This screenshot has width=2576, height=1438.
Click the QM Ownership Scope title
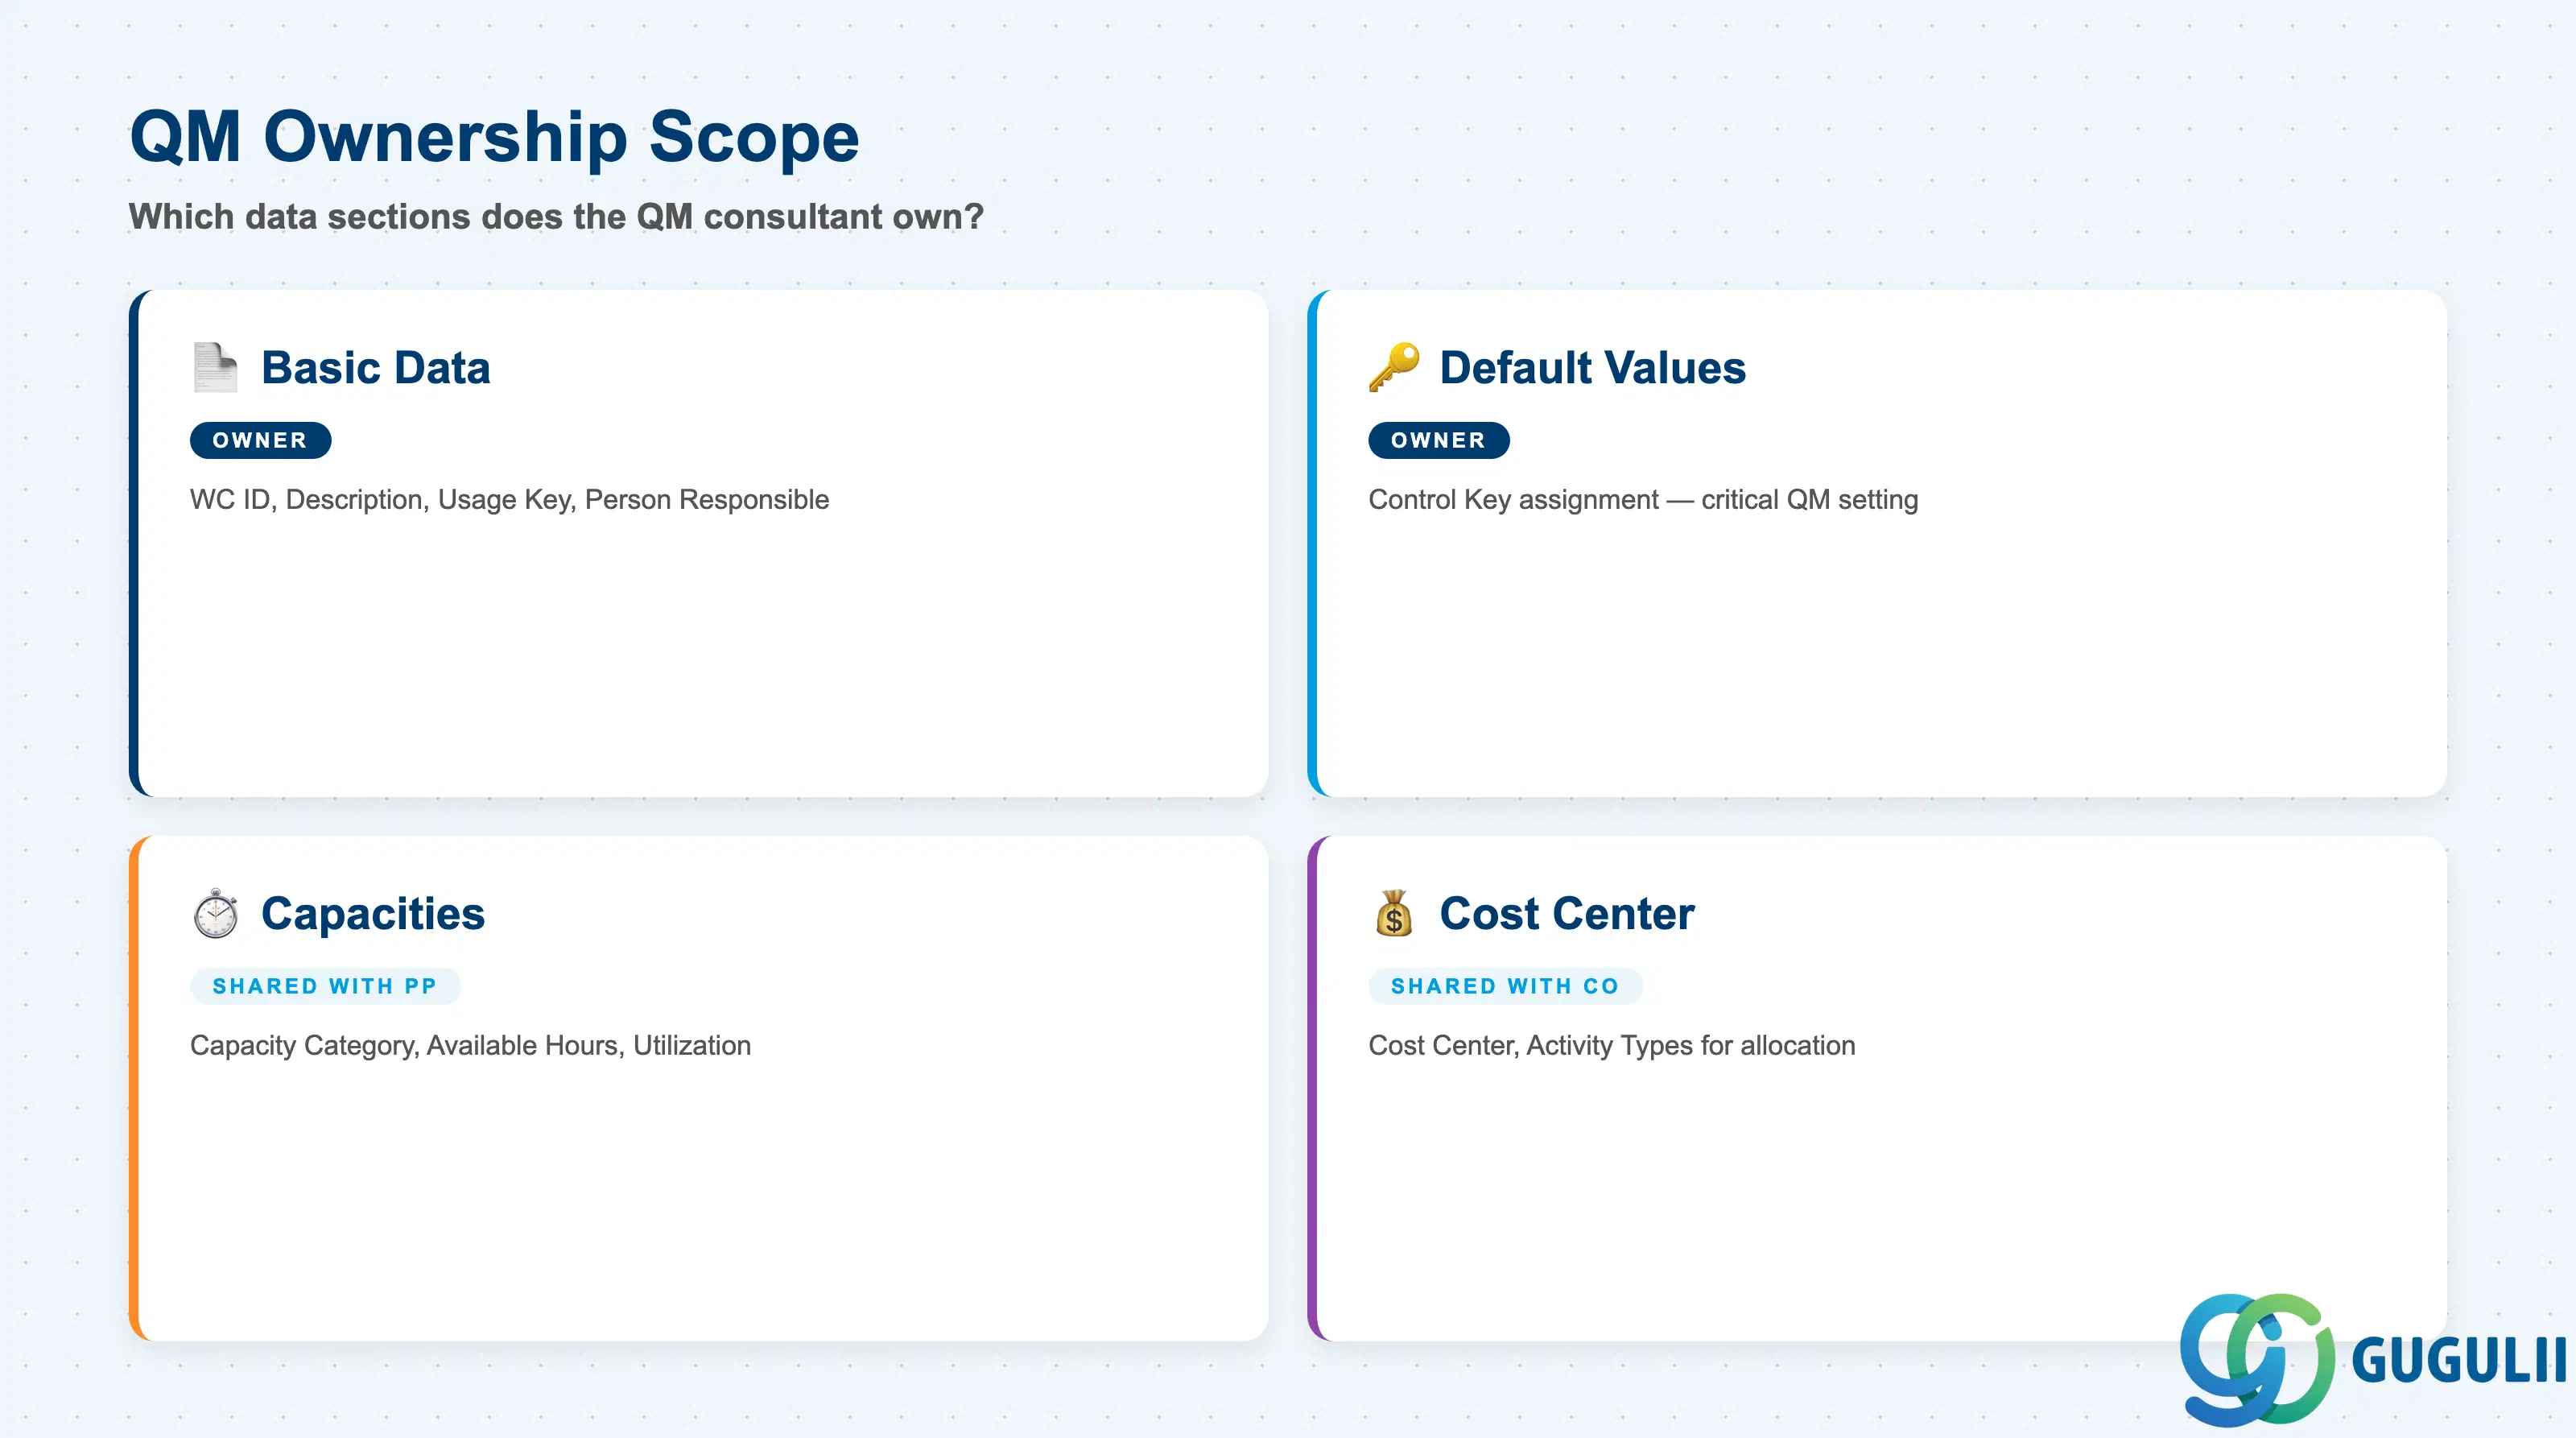pyautogui.click(x=495, y=137)
